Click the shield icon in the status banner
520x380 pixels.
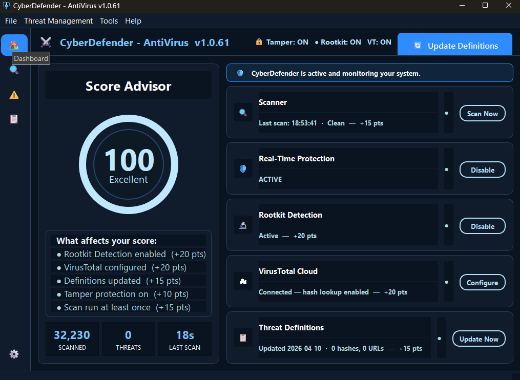(x=240, y=73)
